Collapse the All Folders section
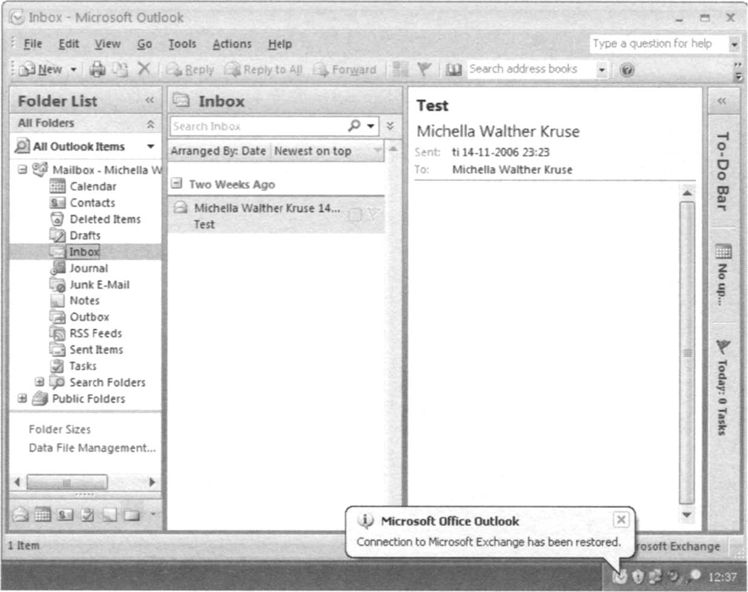748x592 pixels. point(150,123)
